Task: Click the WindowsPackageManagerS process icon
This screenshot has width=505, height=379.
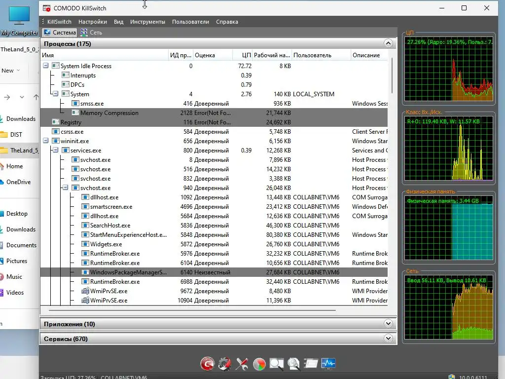Action: [85, 272]
